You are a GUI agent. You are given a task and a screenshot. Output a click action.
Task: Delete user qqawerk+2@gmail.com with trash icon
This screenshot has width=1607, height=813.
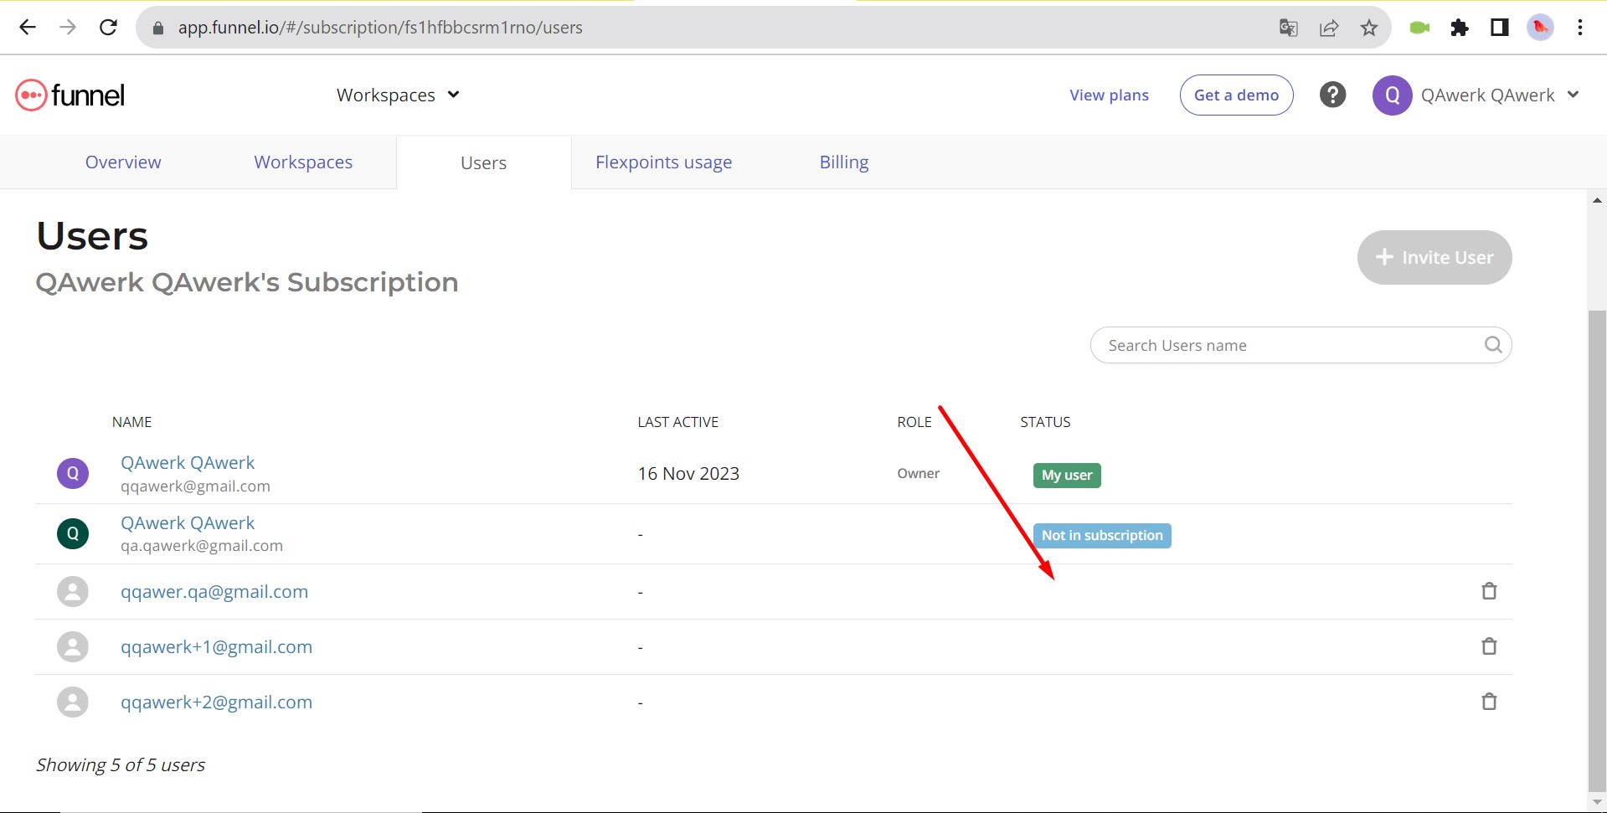point(1489,702)
